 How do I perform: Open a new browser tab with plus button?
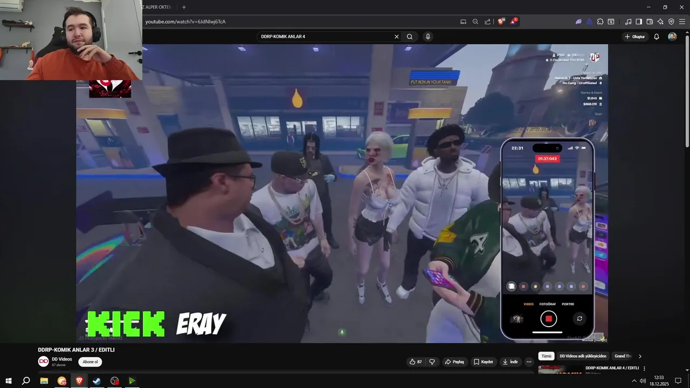tap(184, 7)
